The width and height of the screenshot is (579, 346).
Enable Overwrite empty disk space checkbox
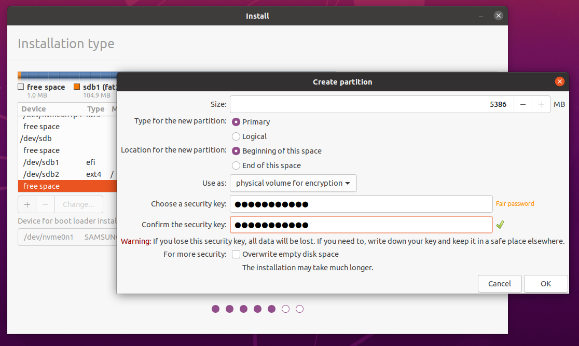tap(237, 254)
